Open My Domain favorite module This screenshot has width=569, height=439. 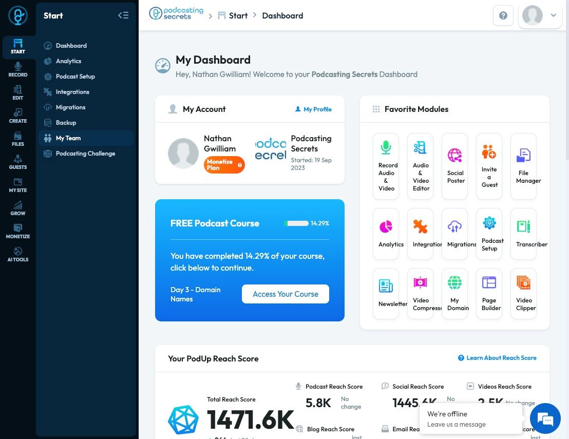tap(454, 294)
